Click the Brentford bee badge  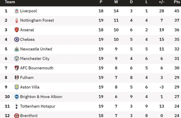(x=17, y=116)
